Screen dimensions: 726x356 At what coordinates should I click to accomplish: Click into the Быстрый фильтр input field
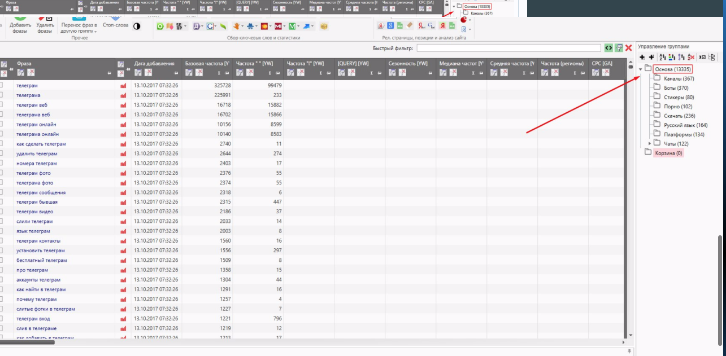508,48
